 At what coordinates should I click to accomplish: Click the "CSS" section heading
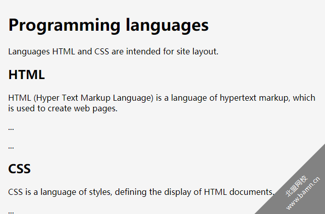tap(20, 169)
